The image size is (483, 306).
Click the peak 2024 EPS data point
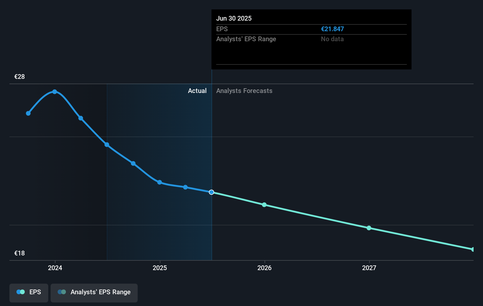point(55,92)
